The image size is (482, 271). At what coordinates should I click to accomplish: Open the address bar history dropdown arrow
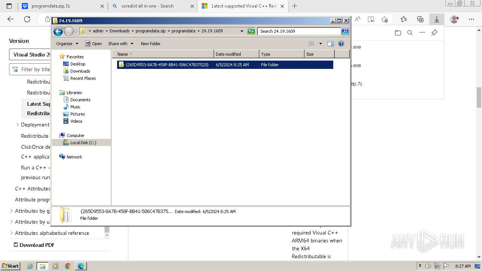tap(242, 31)
